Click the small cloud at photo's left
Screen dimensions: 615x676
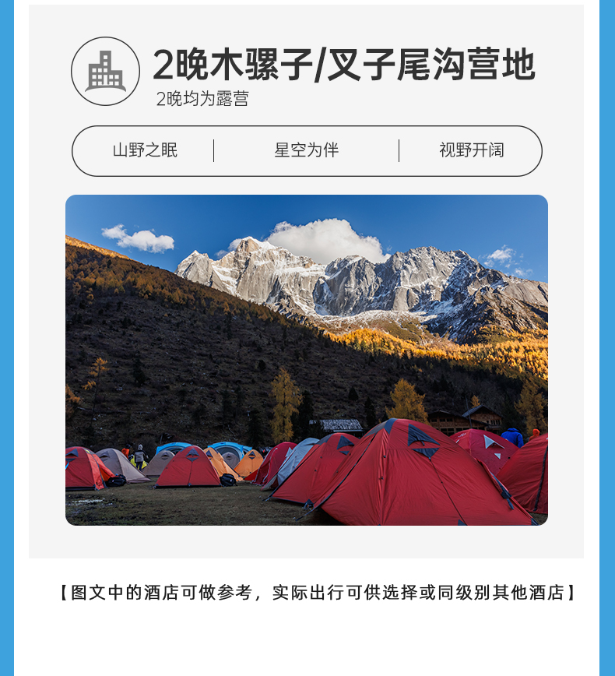(x=138, y=238)
